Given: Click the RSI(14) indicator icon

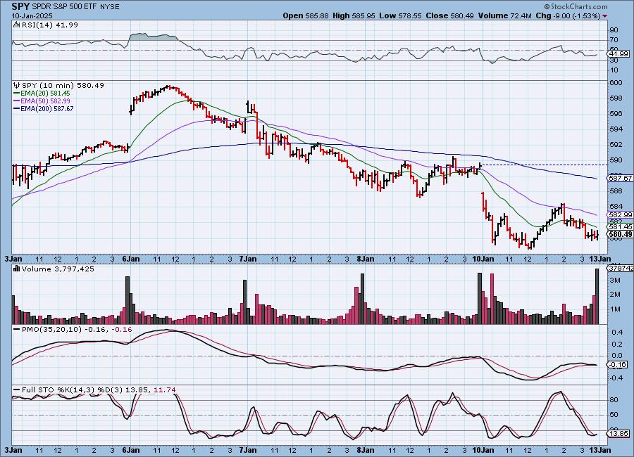Looking at the screenshot, I should pos(16,25).
